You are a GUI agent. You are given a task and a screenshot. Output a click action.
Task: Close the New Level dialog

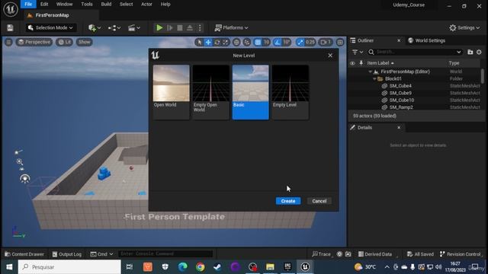(330, 56)
